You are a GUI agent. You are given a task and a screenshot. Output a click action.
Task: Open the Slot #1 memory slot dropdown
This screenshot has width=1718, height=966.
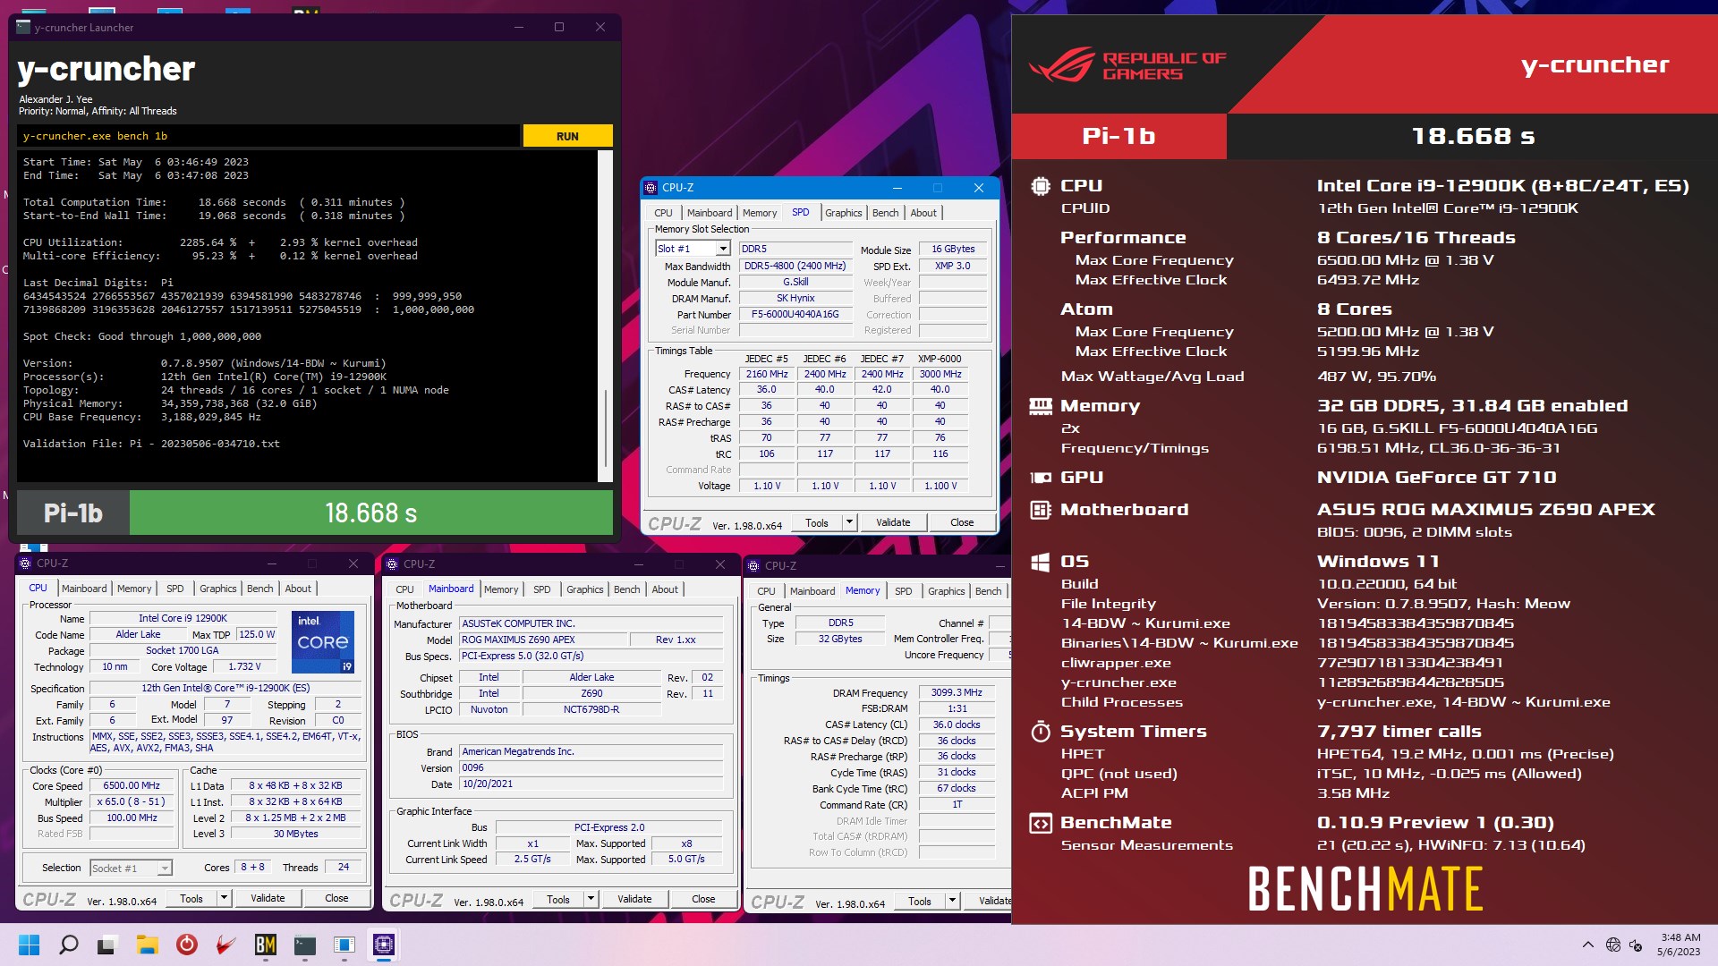723,249
